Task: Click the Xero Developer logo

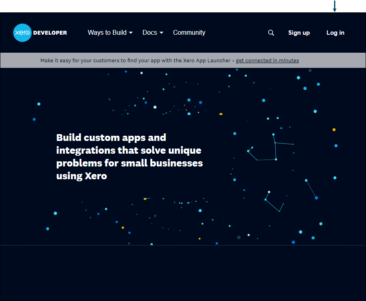Action: pyautogui.click(x=40, y=33)
